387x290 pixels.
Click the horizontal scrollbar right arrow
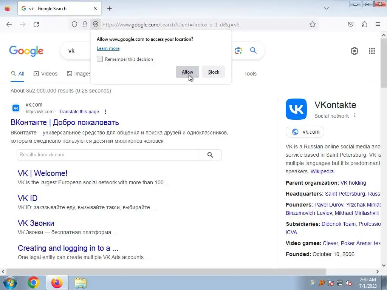(378, 271)
